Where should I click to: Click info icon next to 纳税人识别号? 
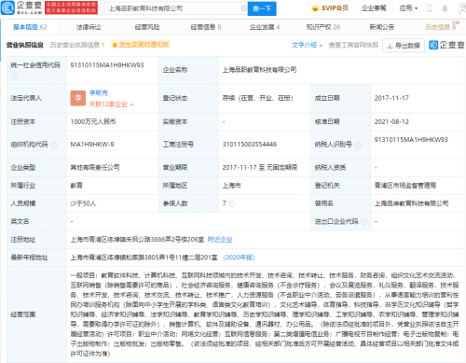point(358,145)
